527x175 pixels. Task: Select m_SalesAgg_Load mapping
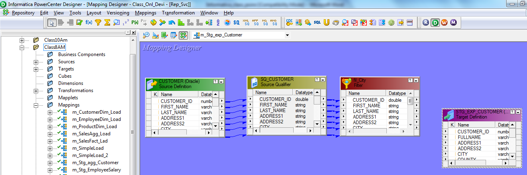click(x=91, y=134)
